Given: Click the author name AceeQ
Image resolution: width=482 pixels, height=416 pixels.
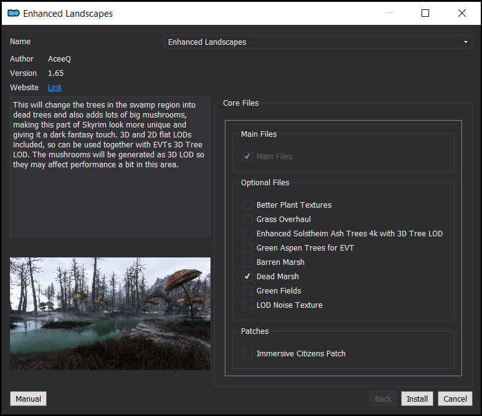Looking at the screenshot, I should pos(59,59).
